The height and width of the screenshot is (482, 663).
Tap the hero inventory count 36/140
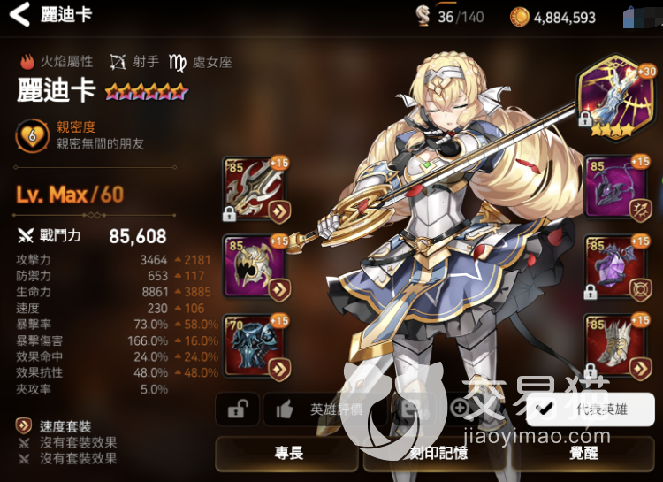[449, 17]
